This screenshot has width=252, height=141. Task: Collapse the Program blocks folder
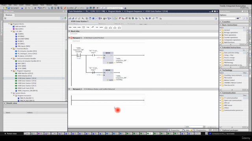[9, 24]
